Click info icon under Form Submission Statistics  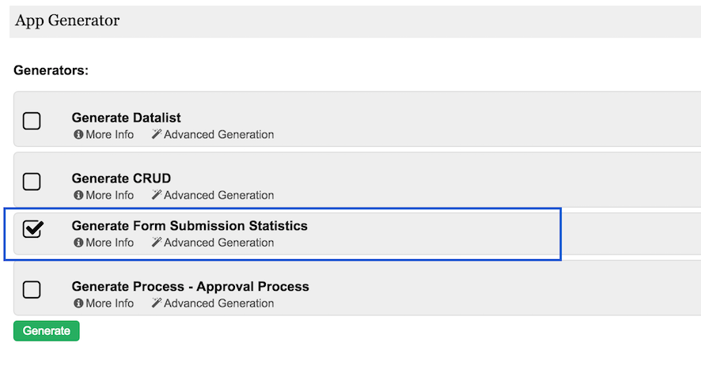point(78,243)
